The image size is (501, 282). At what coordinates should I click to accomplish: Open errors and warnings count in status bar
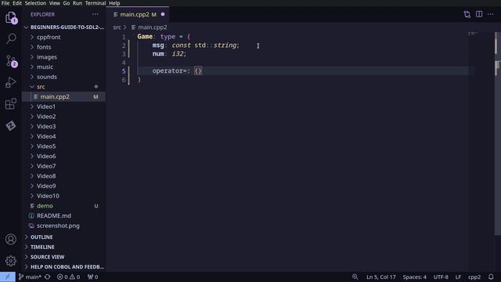coord(68,277)
